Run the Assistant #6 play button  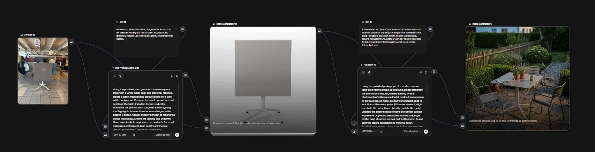coord(426,131)
